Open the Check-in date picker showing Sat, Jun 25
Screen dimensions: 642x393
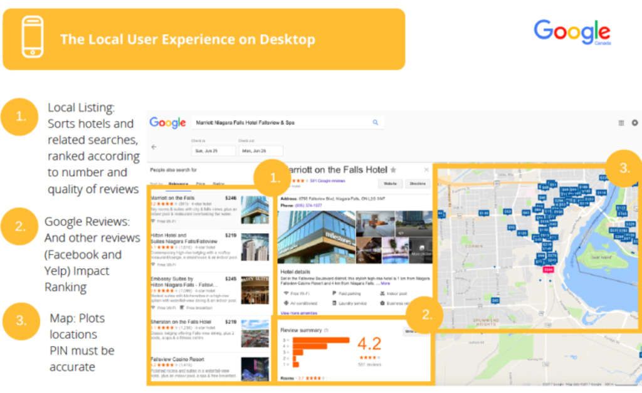tap(213, 150)
